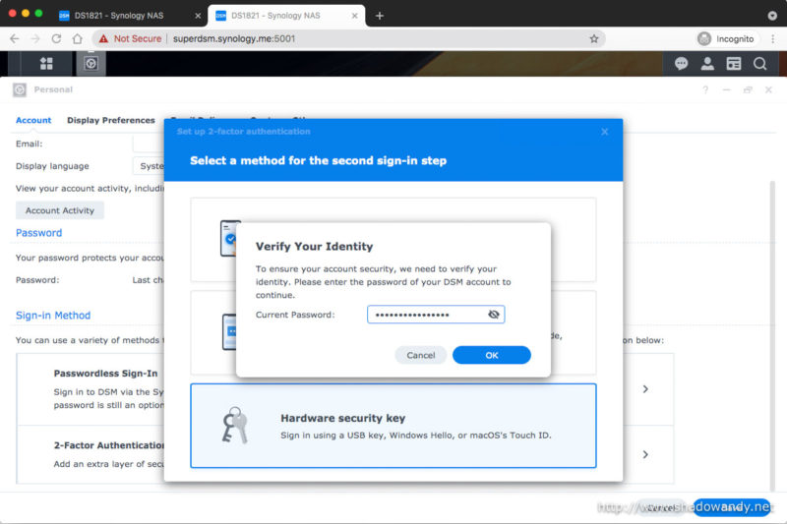The width and height of the screenshot is (787, 524).
Task: Click the Personal window title icon
Action: pyautogui.click(x=20, y=89)
